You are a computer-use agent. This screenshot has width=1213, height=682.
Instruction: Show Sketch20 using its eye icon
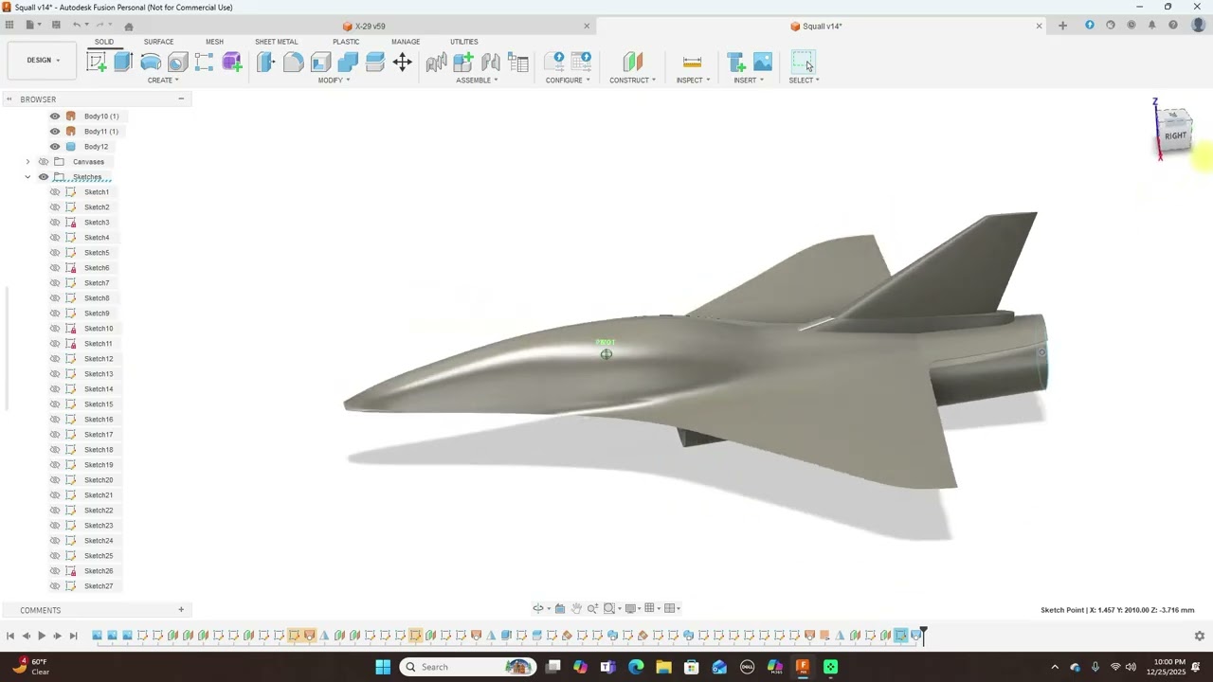pyautogui.click(x=55, y=480)
